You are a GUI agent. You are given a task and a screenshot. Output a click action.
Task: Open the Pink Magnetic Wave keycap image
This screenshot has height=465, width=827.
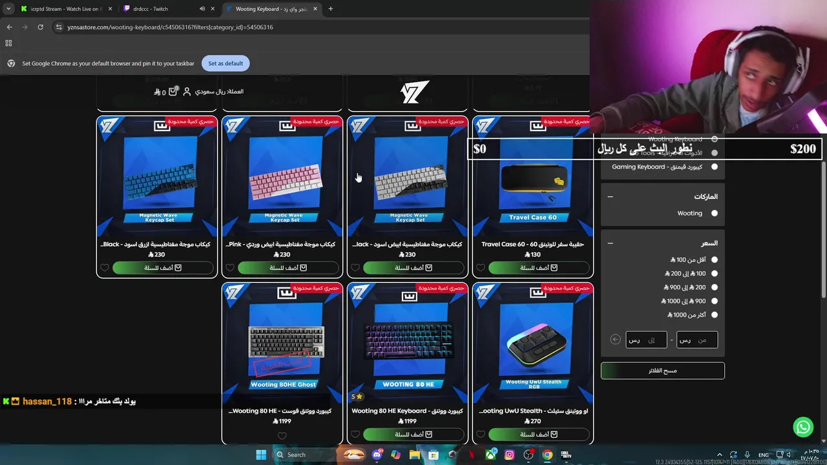pyautogui.click(x=282, y=176)
